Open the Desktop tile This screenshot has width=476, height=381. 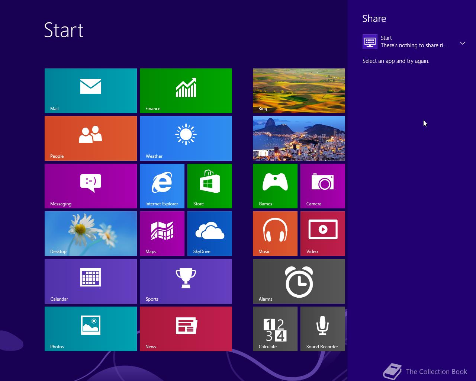tap(91, 234)
